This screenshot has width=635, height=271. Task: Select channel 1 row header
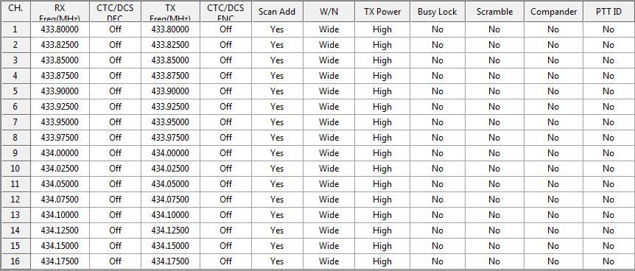pyautogui.click(x=15, y=29)
